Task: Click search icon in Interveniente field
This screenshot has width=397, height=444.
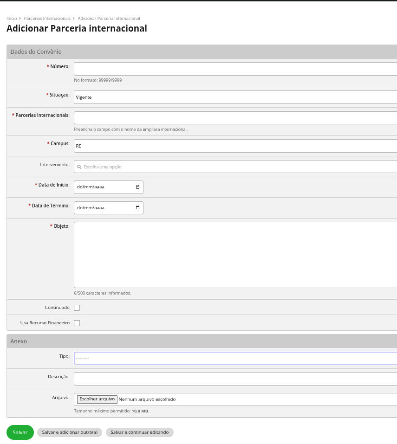Action: 79,167
